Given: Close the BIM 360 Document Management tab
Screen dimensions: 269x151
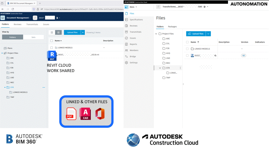Looking at the screenshot, I should (x=34, y=3).
